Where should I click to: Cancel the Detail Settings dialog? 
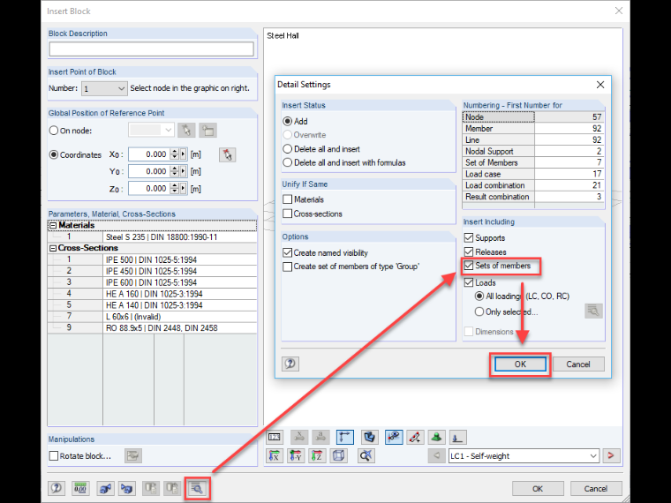(x=578, y=364)
